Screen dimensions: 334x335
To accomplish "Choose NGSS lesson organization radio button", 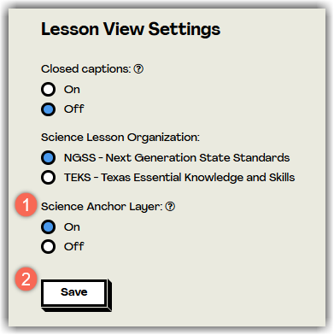I will (x=48, y=158).
